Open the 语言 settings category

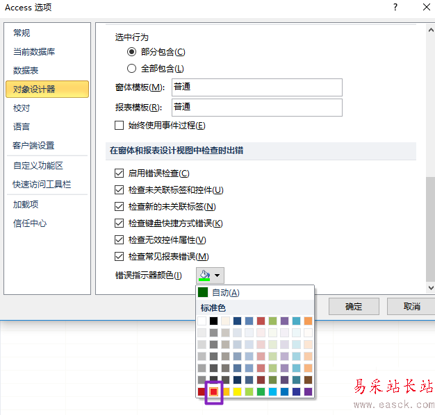click(47, 126)
